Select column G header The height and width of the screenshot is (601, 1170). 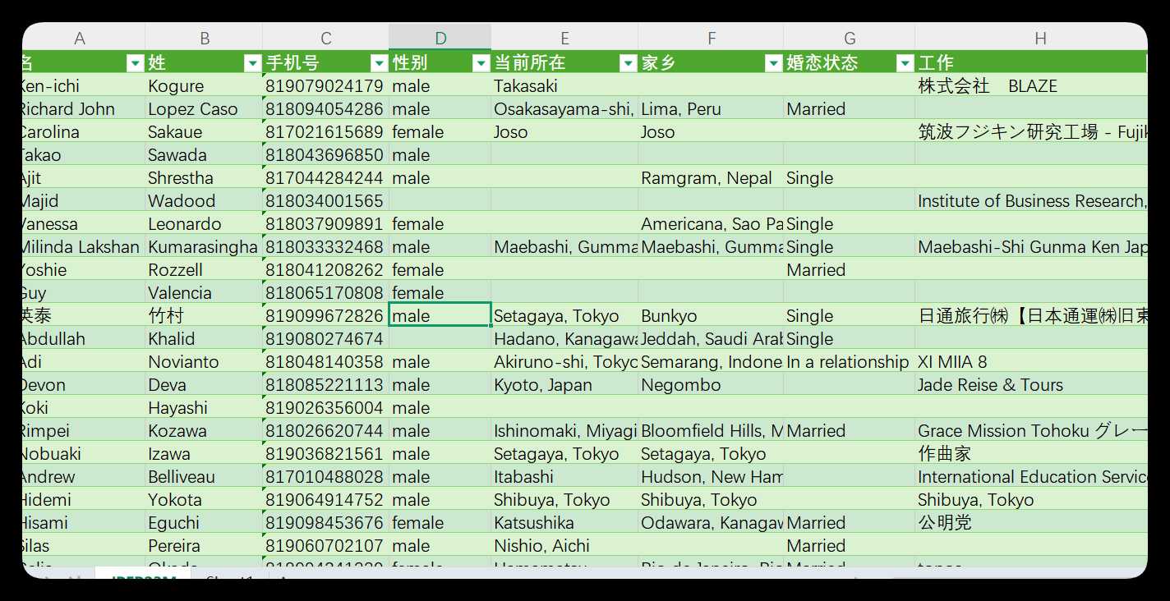click(x=850, y=38)
